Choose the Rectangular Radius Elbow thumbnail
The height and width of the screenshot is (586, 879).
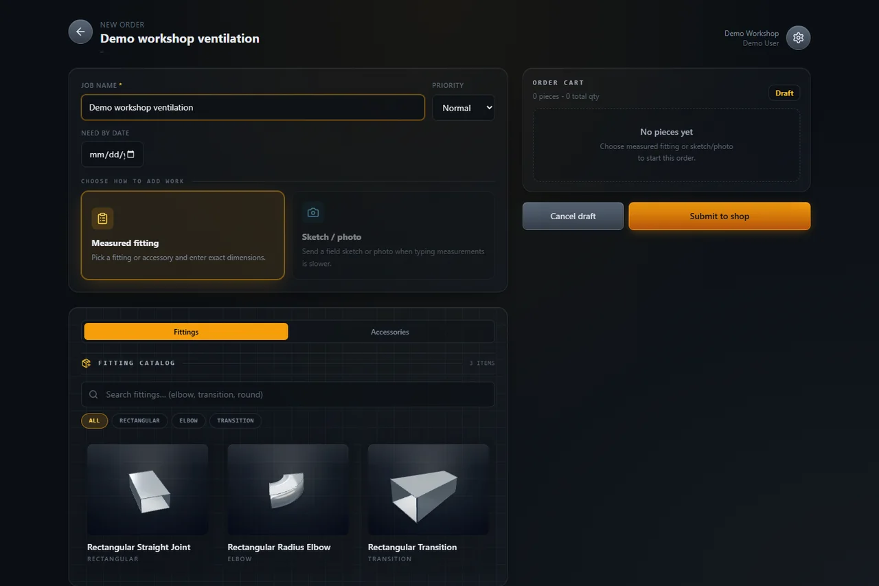pos(288,490)
